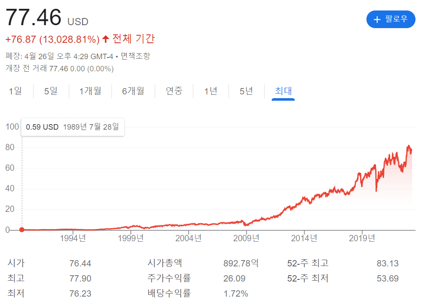Select the currently active 최대 tab

pos(283,91)
